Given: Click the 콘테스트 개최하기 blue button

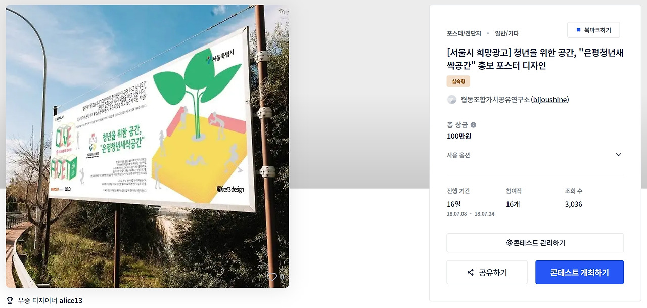Looking at the screenshot, I should 579,273.
